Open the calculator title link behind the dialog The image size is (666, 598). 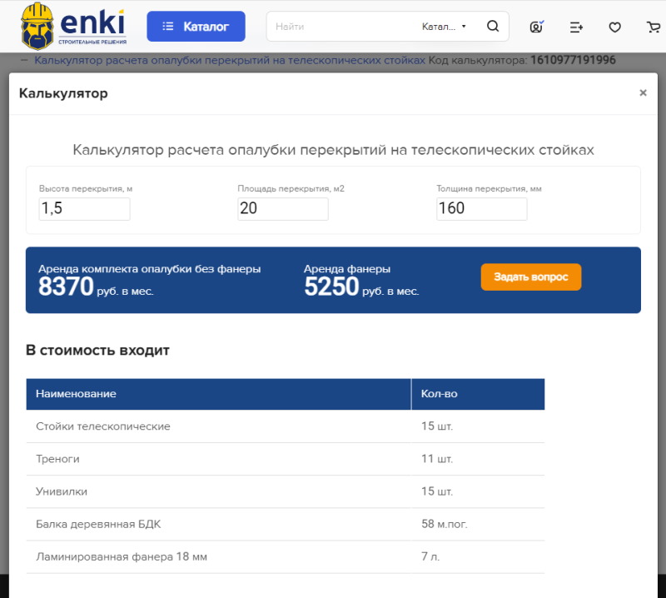click(x=230, y=60)
